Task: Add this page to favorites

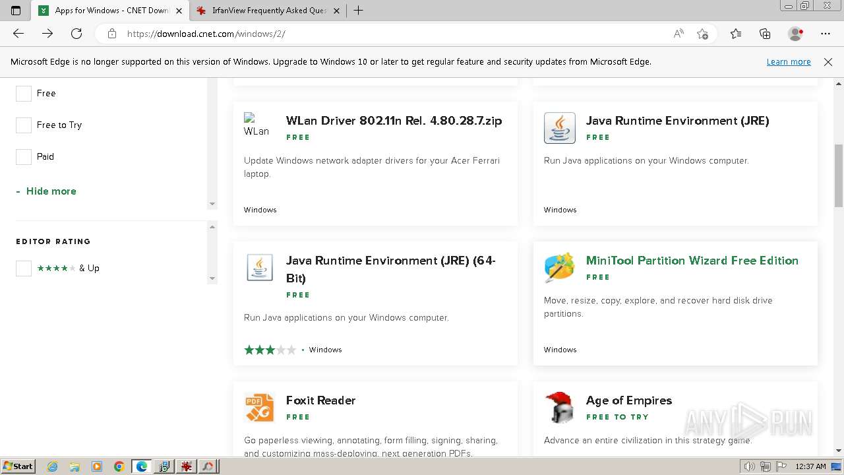Action: point(702,34)
